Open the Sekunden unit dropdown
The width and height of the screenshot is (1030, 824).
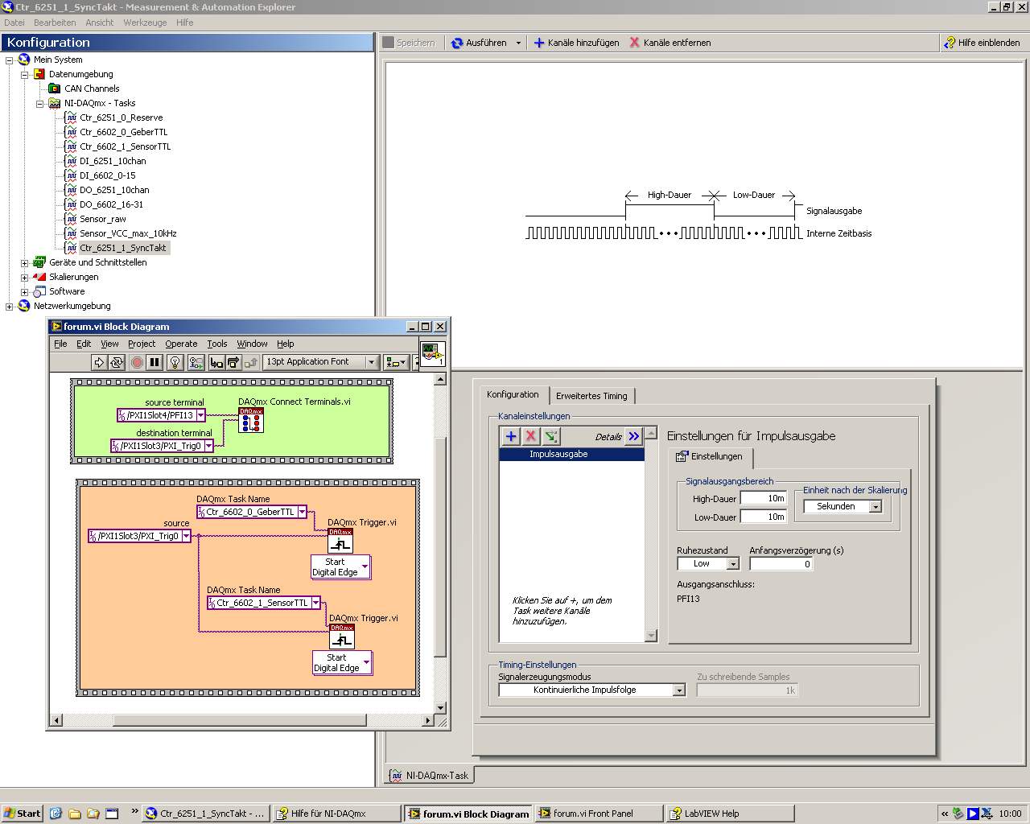click(875, 507)
